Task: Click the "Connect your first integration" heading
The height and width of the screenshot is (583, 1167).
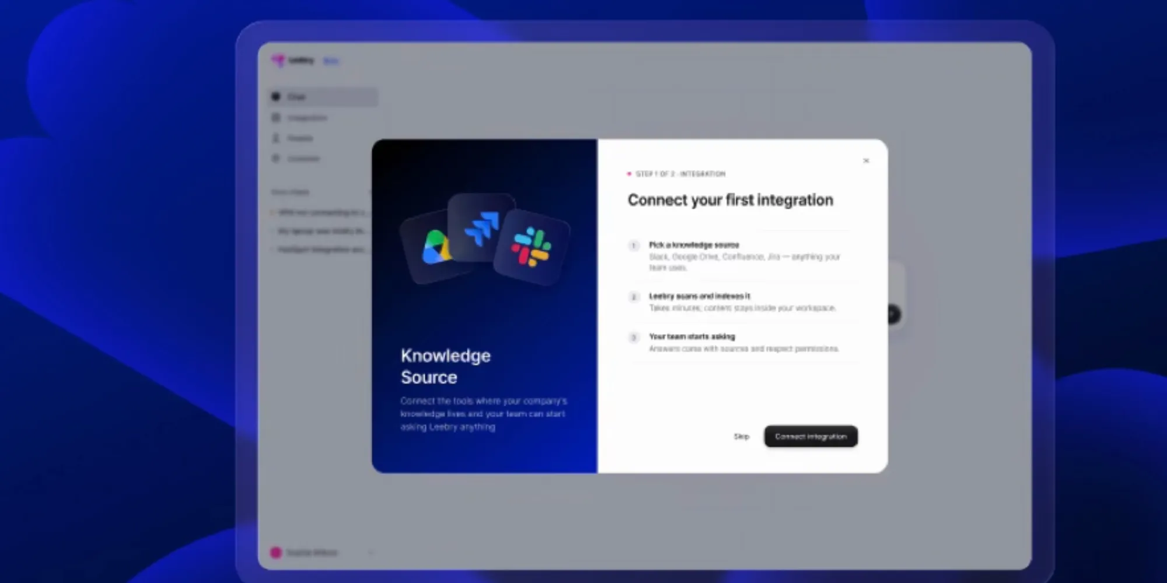Action: [x=730, y=200]
